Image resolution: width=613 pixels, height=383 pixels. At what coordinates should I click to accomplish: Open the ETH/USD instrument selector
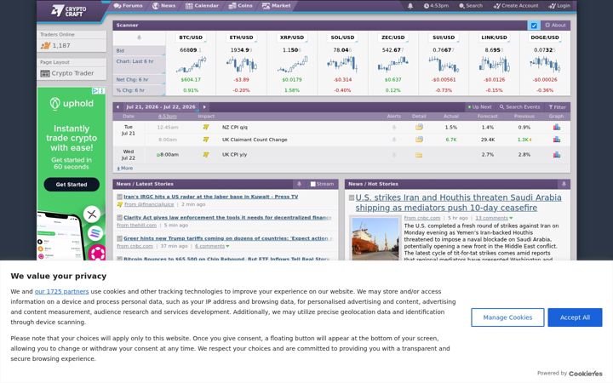[241, 37]
